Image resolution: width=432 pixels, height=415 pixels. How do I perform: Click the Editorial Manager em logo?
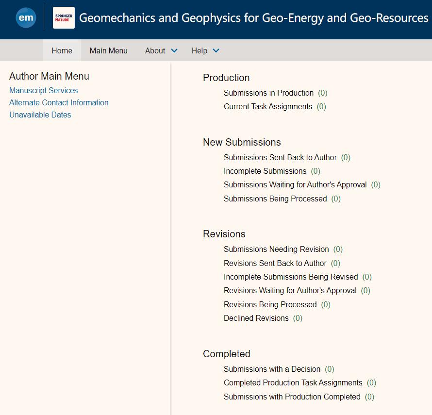[x=26, y=18]
